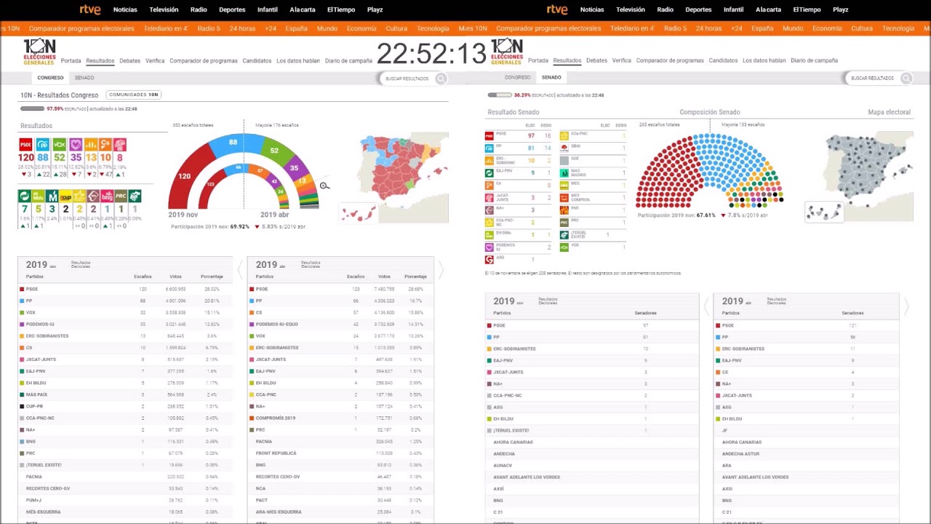Screen dimensions: 931x524
Task: Click the Comunidades 10N button
Action: click(134, 95)
